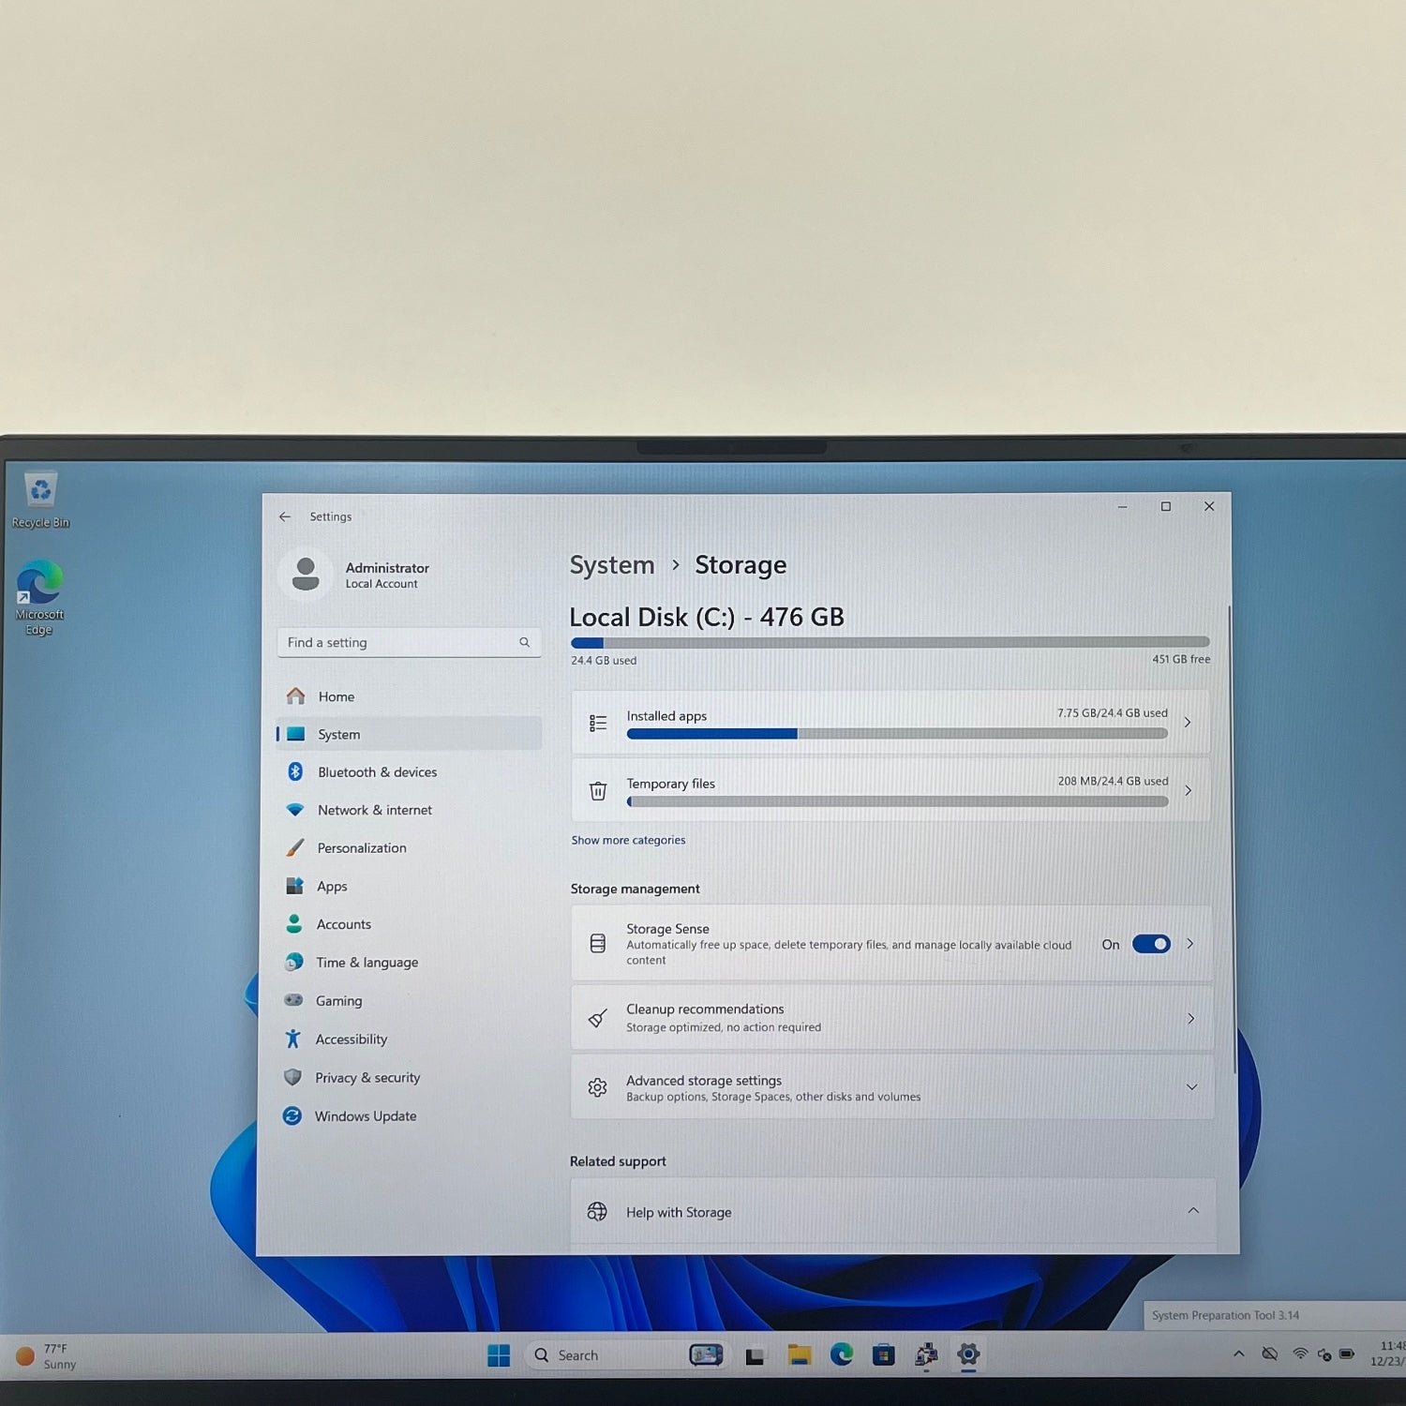
Task: Turn off the Storage Sense toggle
Action: 1150,944
